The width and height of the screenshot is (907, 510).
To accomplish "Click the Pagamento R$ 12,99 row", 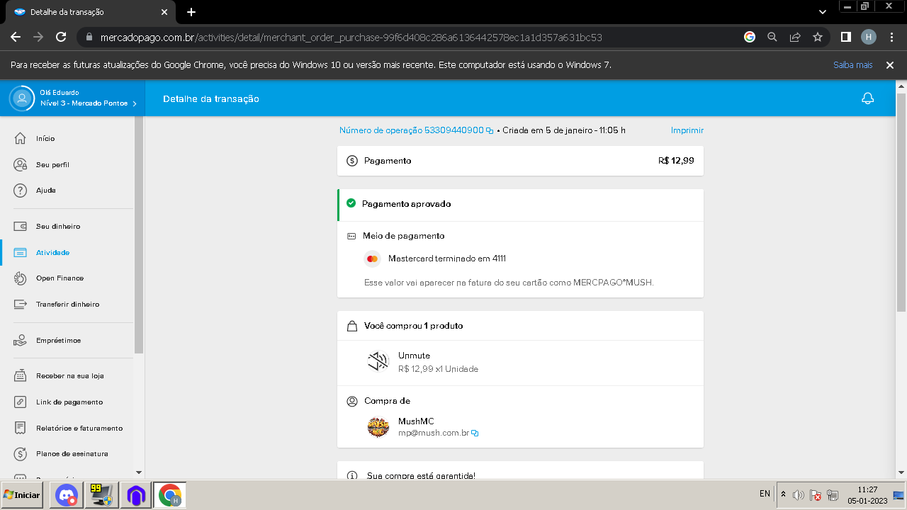I will point(520,161).
